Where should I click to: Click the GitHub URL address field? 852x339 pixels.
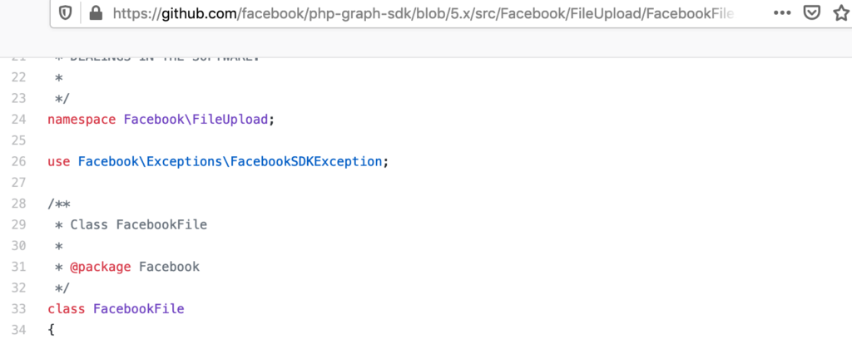click(423, 13)
